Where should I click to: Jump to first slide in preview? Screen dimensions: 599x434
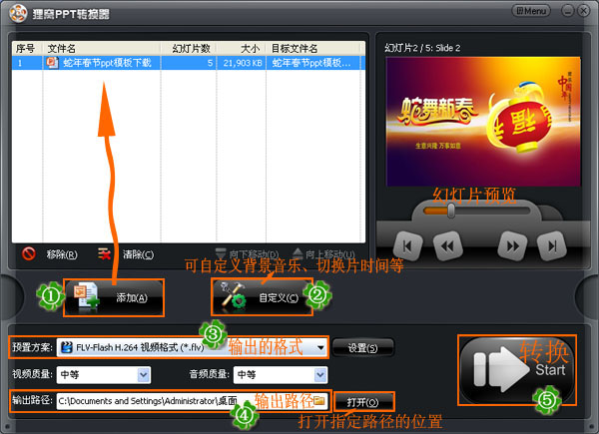pos(407,246)
